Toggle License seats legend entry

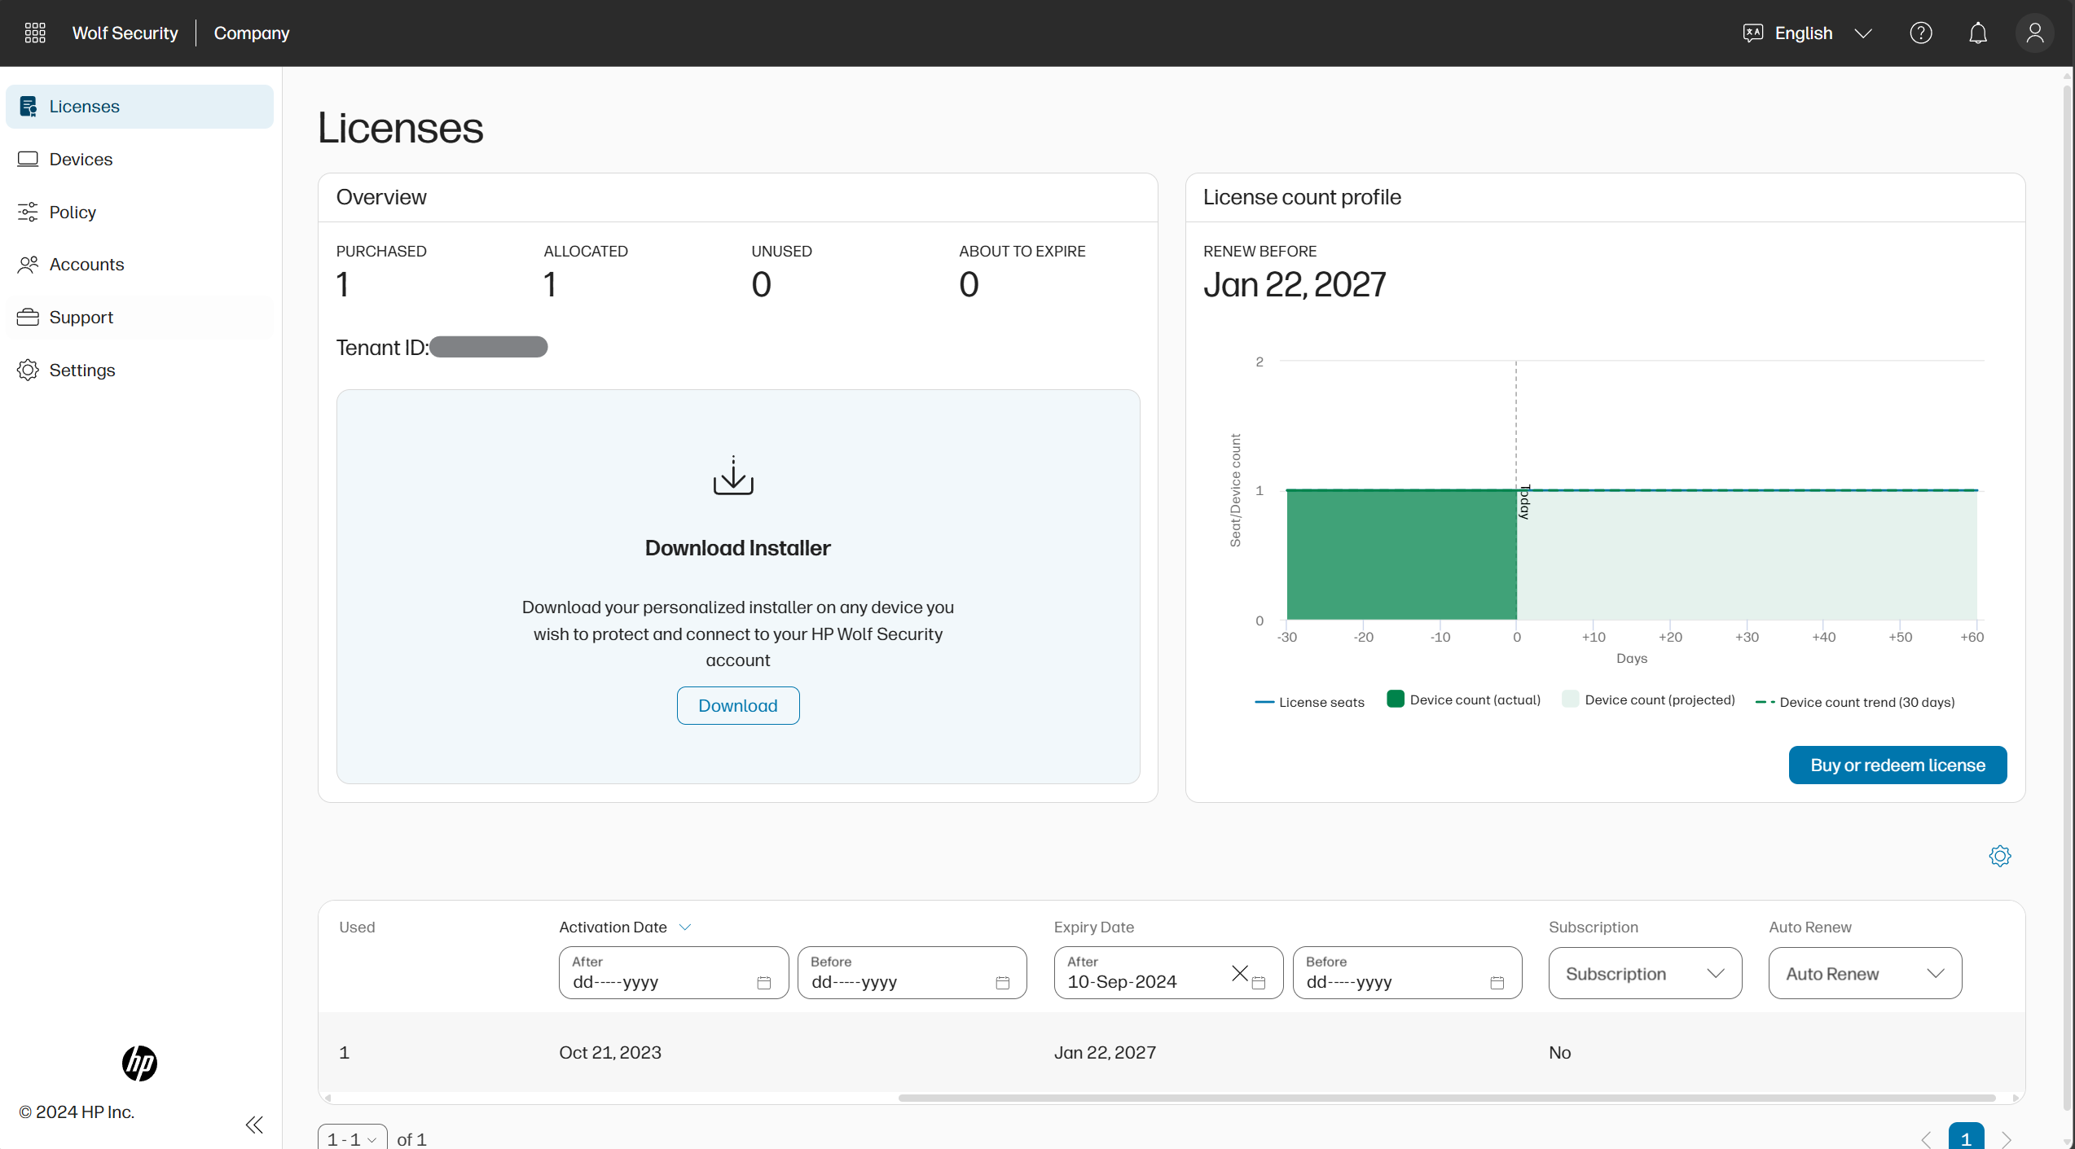[x=1309, y=702]
